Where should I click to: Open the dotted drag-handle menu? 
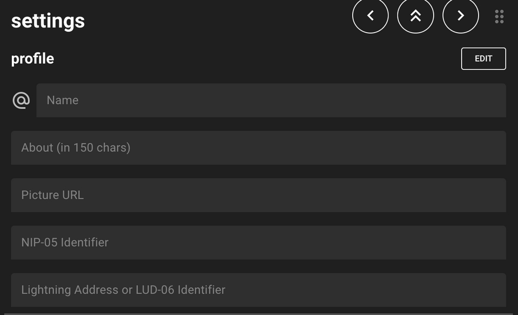(x=499, y=17)
